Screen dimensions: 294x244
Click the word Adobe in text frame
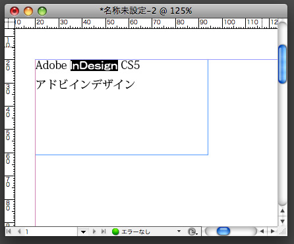click(x=51, y=65)
